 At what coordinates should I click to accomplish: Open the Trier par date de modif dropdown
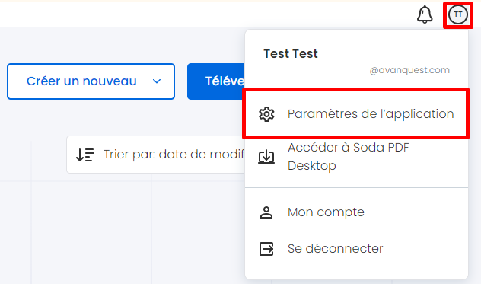(x=156, y=155)
